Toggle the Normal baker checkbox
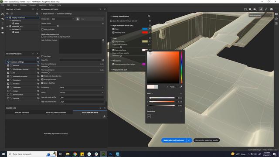This screenshot has height=157, width=279. (8, 65)
